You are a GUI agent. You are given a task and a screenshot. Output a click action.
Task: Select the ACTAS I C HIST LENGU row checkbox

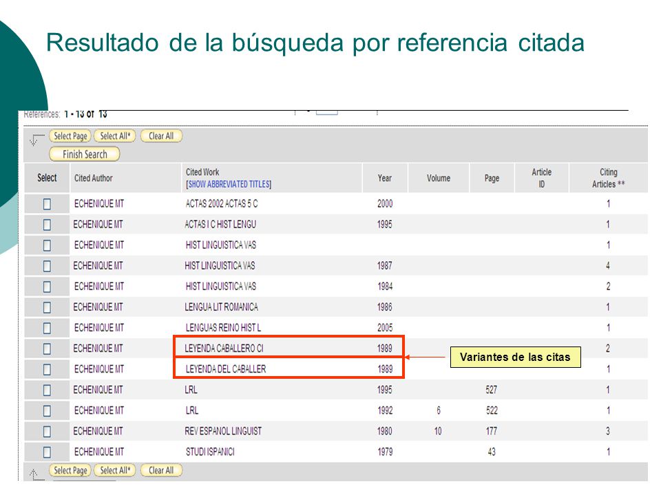point(47,225)
